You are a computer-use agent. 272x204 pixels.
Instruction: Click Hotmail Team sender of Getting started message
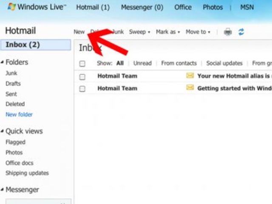(x=117, y=88)
